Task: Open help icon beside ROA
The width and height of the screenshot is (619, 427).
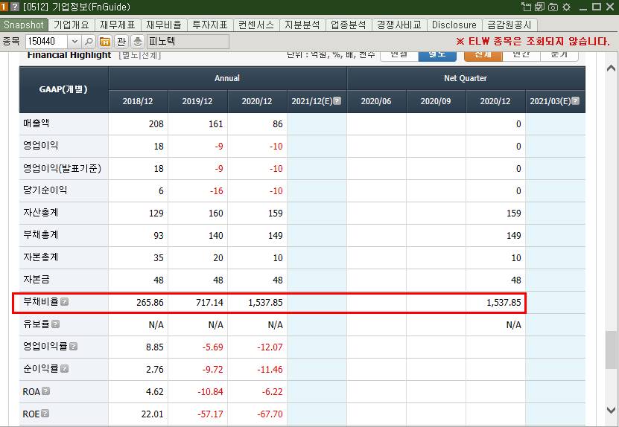Action: (45, 391)
